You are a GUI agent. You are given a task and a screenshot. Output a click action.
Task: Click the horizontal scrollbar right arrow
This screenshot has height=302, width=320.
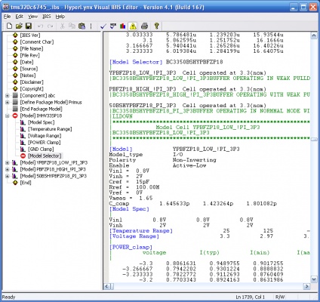[307, 286]
